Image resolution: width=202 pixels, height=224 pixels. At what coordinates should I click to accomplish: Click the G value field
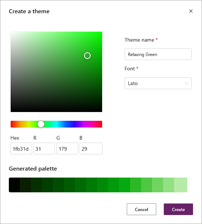click(x=67, y=148)
